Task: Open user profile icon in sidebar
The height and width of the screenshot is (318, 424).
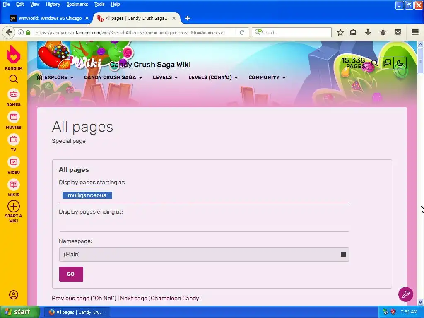Action: point(14,295)
